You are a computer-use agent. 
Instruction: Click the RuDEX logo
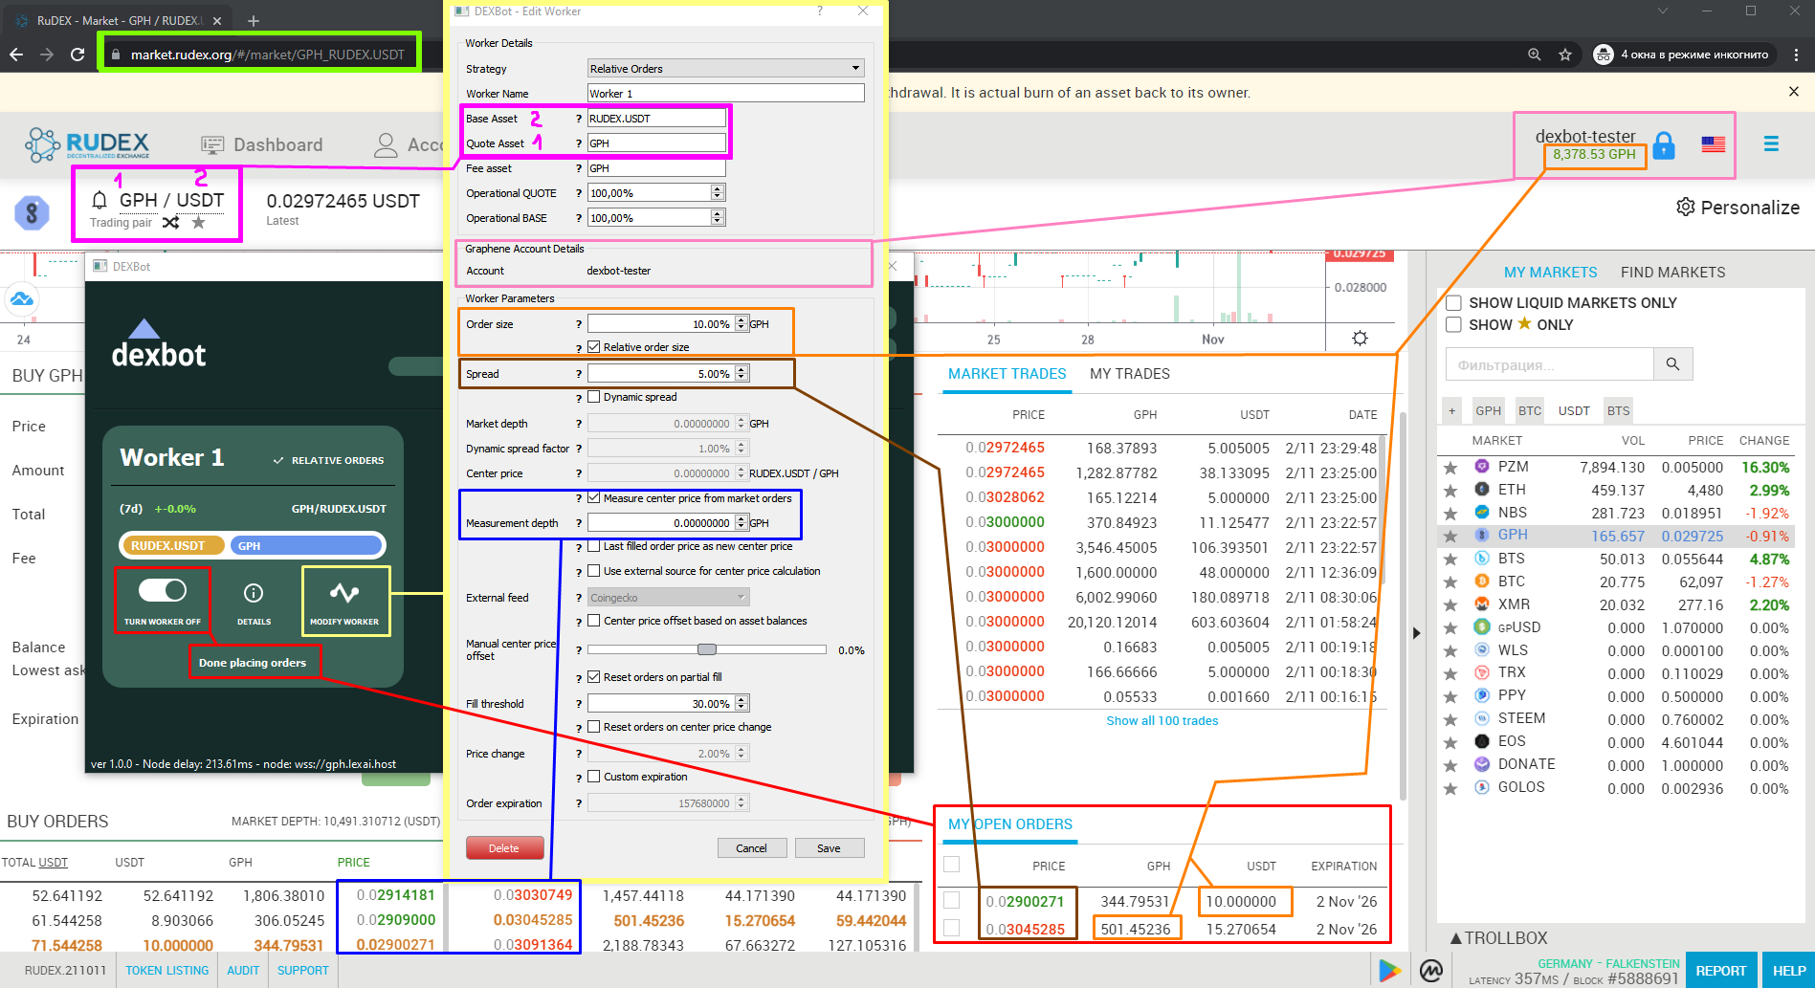click(87, 144)
